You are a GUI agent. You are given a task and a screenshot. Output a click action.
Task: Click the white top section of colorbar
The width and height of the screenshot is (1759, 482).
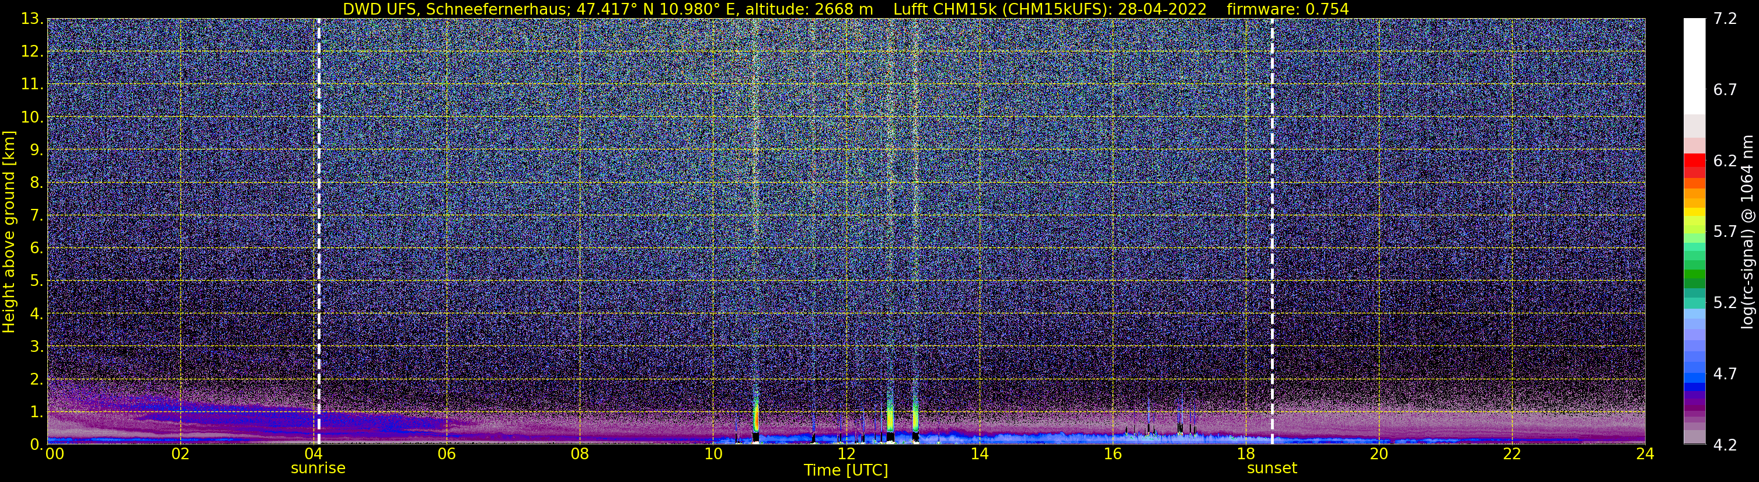[x=1695, y=66]
